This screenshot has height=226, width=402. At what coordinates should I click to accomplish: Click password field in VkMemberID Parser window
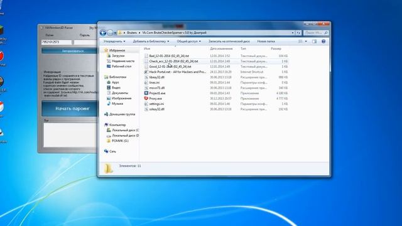pyautogui.click(x=85, y=42)
